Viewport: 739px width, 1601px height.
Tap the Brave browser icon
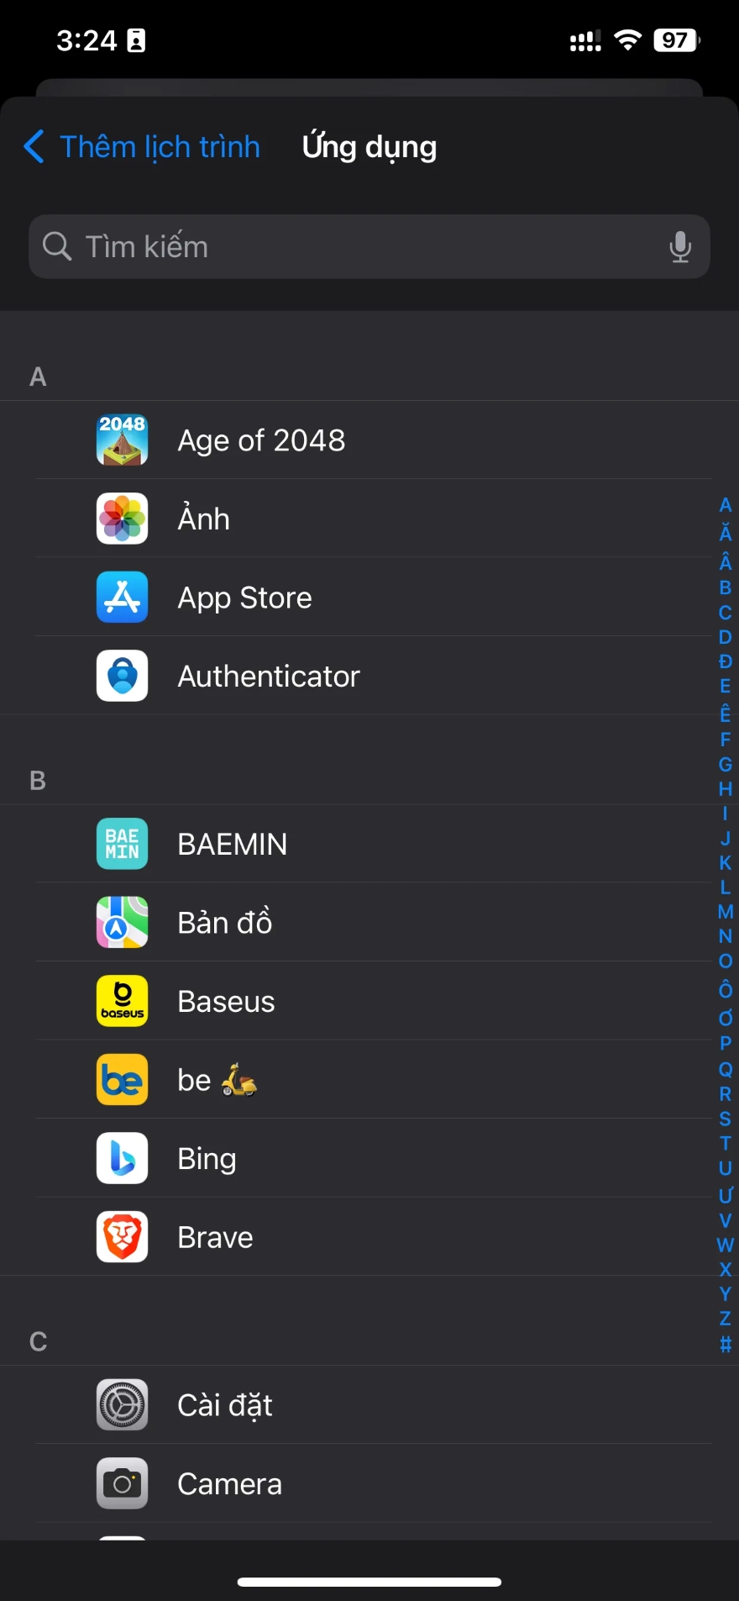[122, 1236]
